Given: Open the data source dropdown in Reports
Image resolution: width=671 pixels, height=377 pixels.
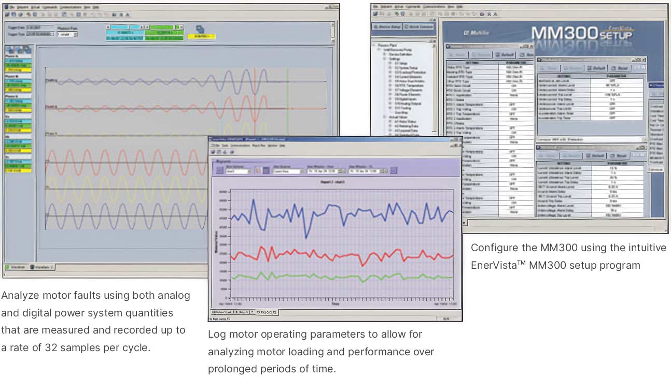Looking at the screenshot, I should pos(287,170).
